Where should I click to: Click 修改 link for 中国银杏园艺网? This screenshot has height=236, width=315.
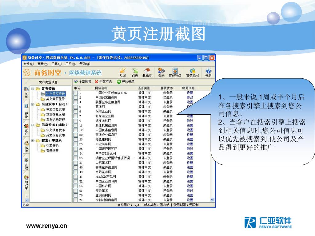point(190,149)
